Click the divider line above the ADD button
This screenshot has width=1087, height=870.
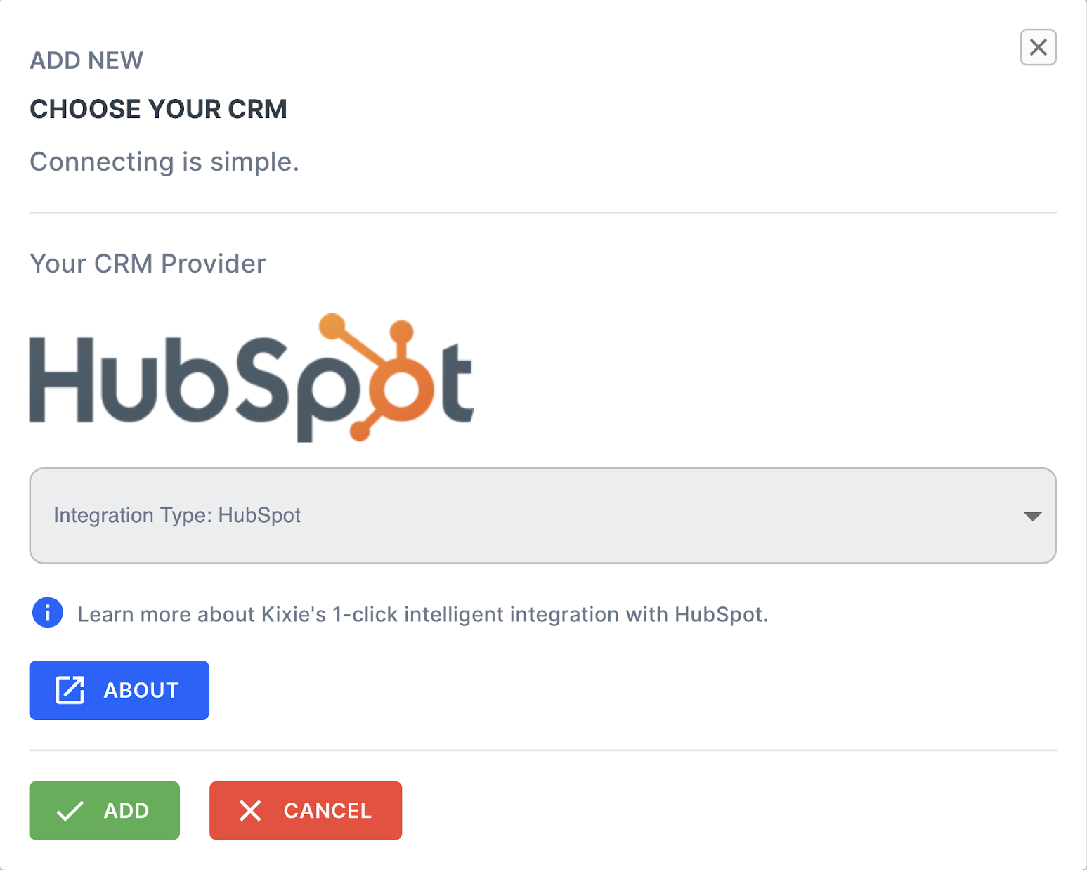coord(542,750)
